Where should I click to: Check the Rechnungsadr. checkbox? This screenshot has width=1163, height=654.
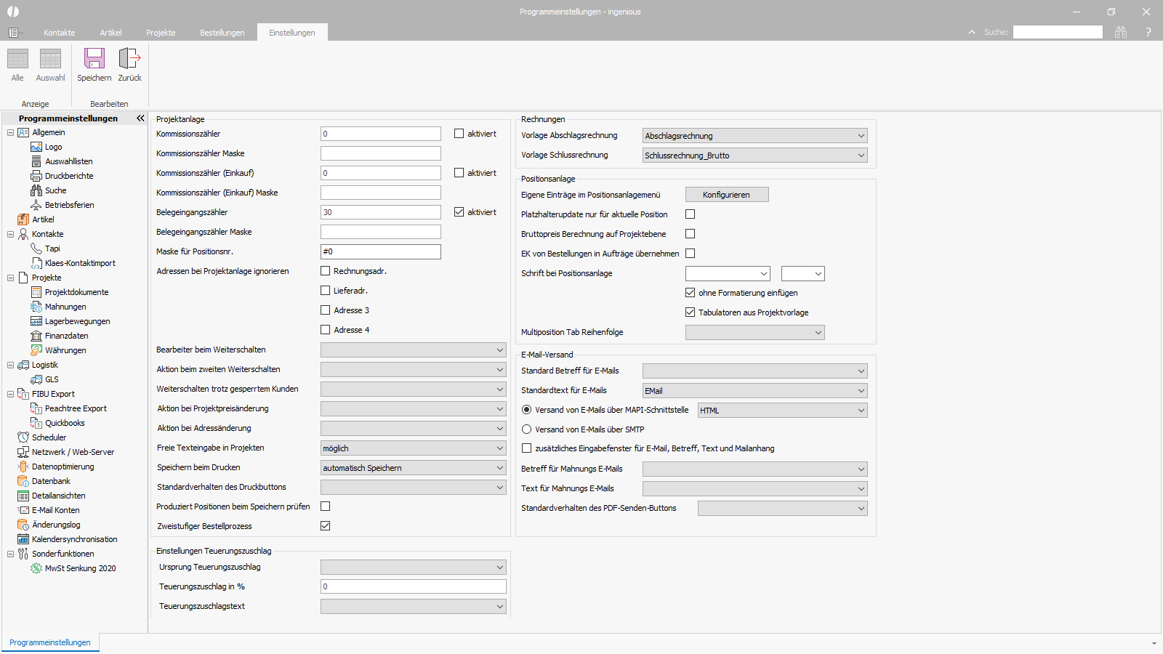click(x=325, y=271)
